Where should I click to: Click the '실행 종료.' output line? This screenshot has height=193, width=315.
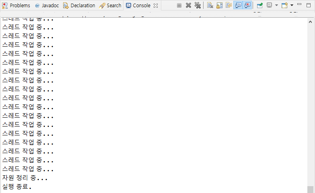click(x=17, y=187)
